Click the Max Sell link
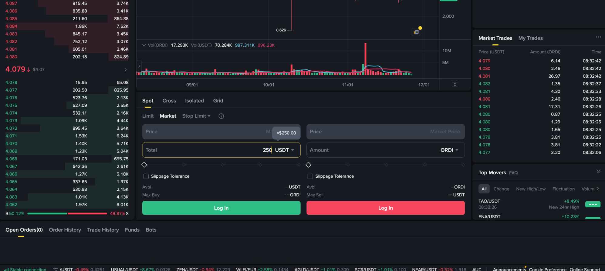605x271 pixels. click(315, 195)
